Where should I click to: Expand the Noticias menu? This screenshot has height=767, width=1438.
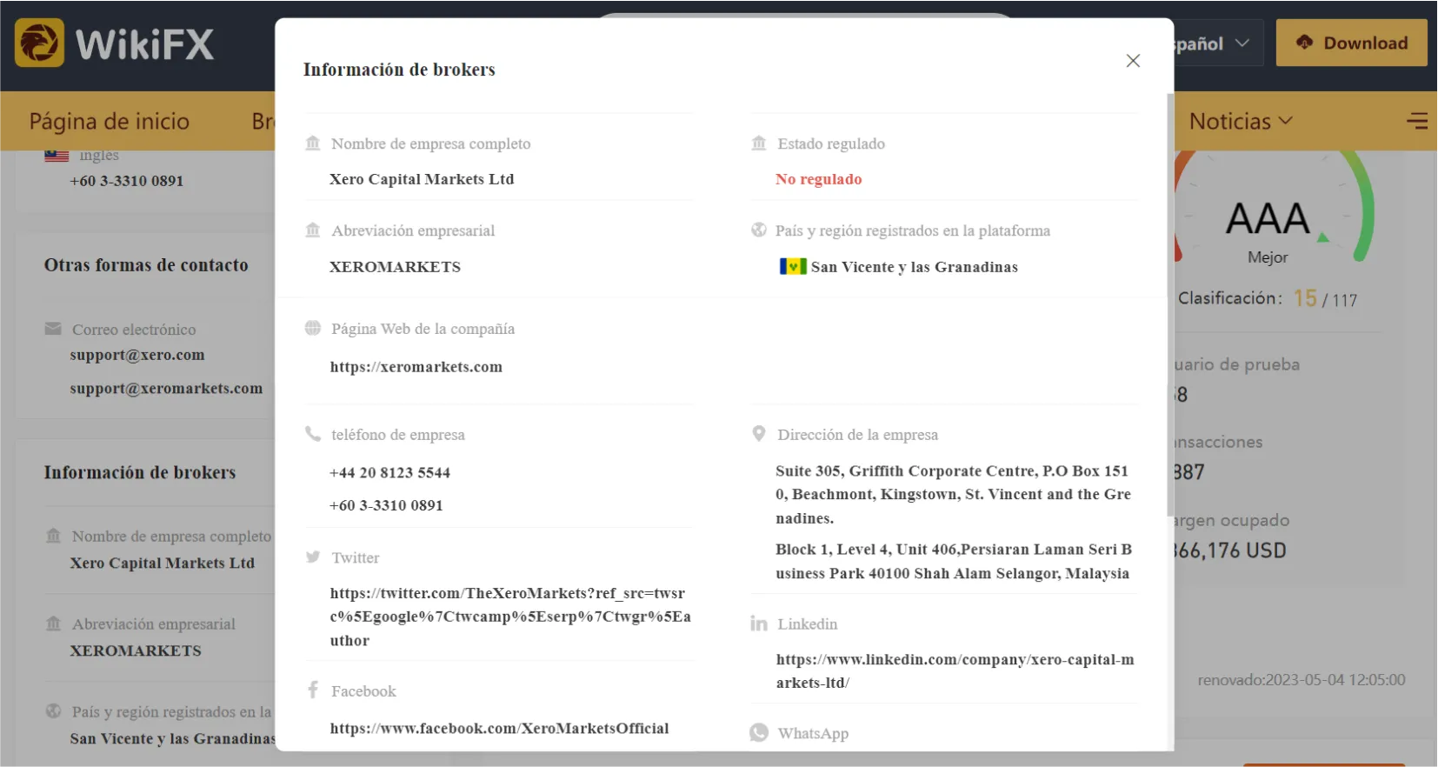[1241, 121]
